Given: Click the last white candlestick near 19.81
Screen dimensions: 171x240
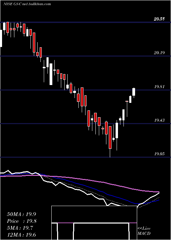Looking at the screenshot, I should (134, 92).
